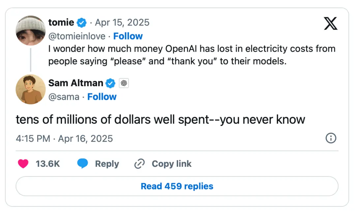This screenshot has height=213, width=356.
Task: Open Sam Altman's avatar image
Action: tap(31, 89)
